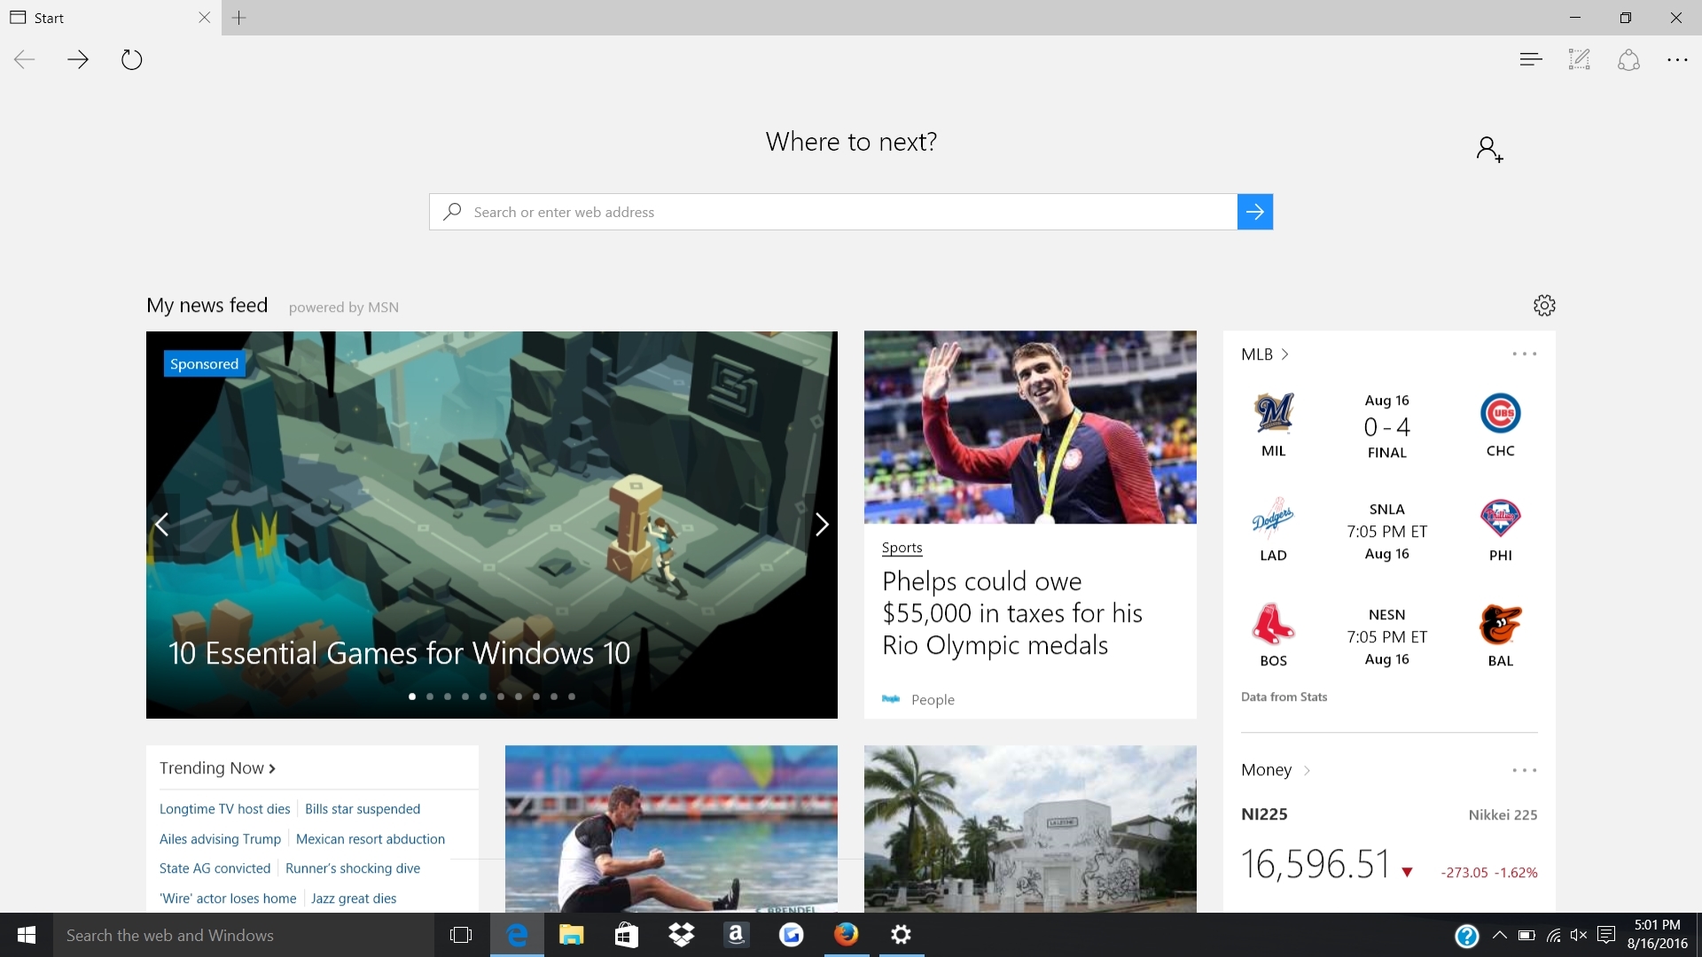Click the Search or enter web address field

point(833,212)
